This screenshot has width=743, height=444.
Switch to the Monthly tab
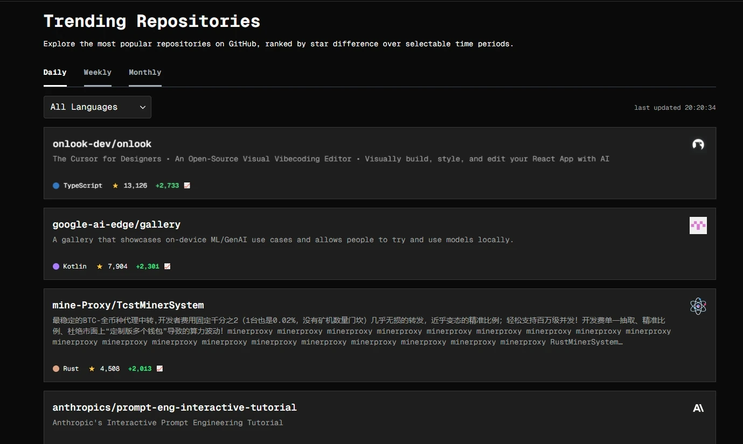click(145, 73)
